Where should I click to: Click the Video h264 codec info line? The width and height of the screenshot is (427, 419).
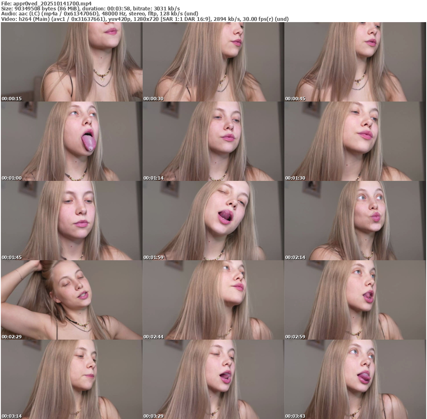coord(145,19)
